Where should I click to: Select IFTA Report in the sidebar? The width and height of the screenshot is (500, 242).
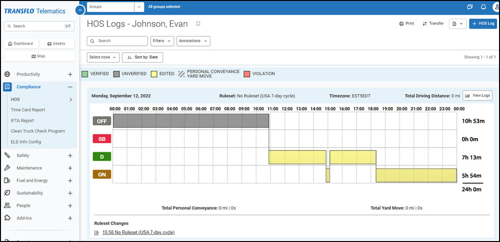[22, 121]
